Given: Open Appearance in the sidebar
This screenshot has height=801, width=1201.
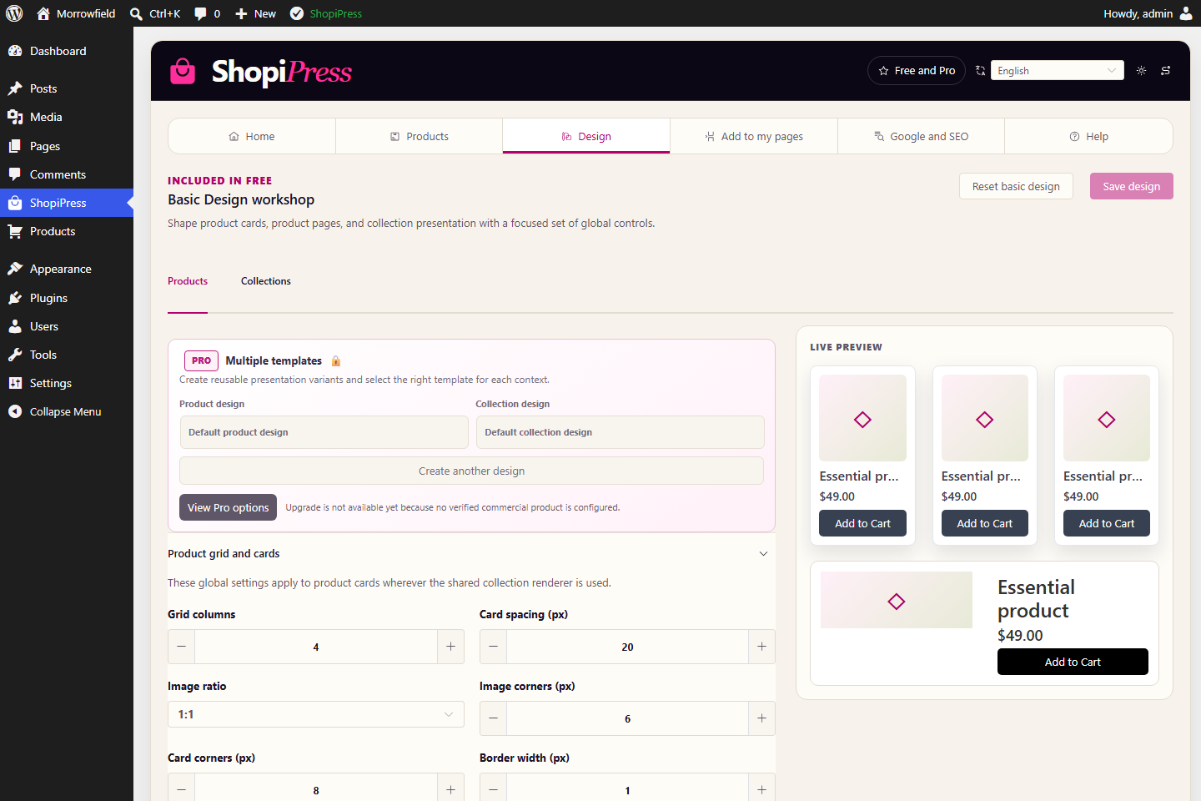Looking at the screenshot, I should tap(67, 269).
